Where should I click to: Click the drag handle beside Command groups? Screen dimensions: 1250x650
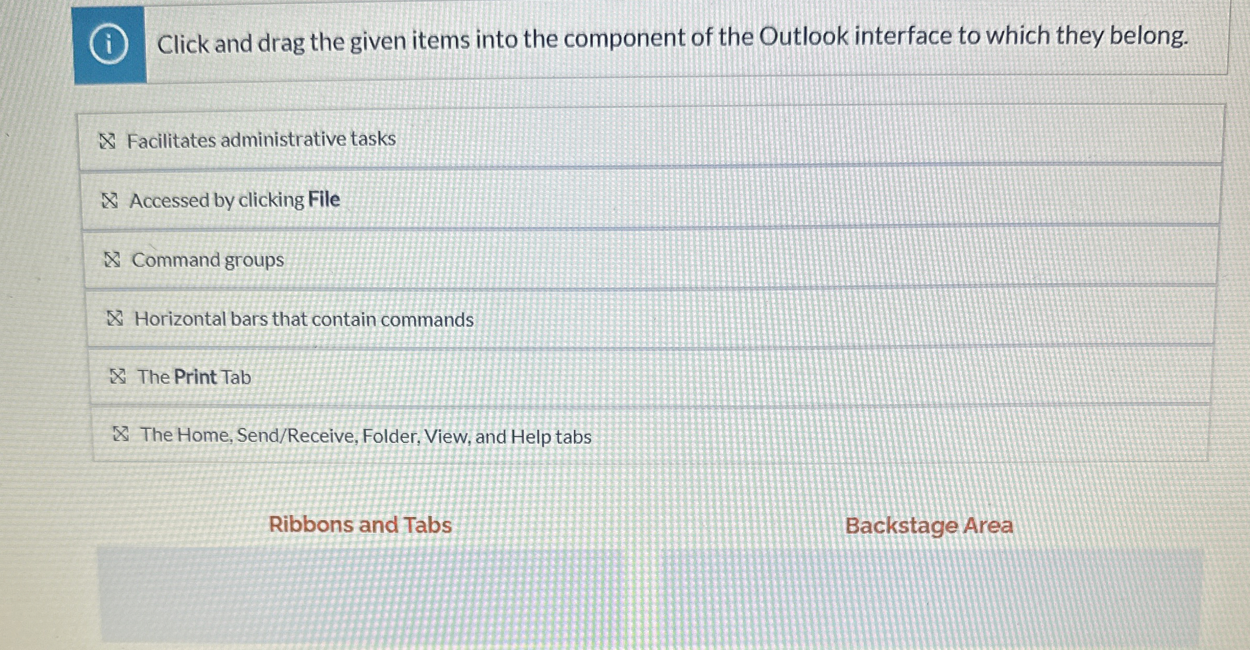tap(112, 259)
